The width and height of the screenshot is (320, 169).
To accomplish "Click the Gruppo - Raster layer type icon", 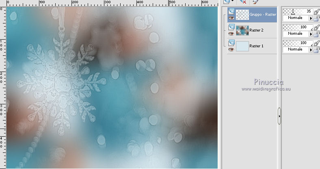I will (231, 11).
